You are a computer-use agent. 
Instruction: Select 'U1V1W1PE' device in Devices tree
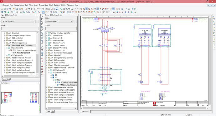[x=69, y=83]
